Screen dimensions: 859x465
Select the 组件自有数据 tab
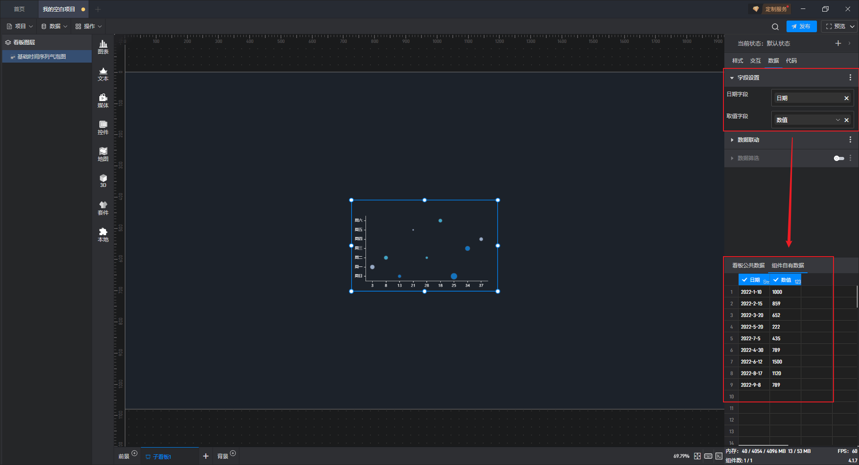tap(788, 266)
